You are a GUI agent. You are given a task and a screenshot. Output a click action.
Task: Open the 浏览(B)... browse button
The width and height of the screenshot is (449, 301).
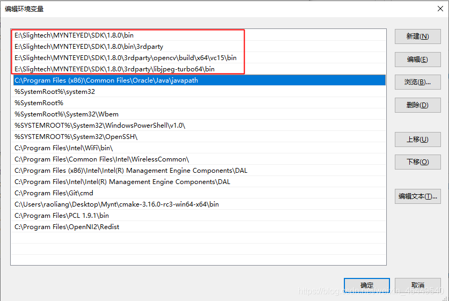click(417, 82)
